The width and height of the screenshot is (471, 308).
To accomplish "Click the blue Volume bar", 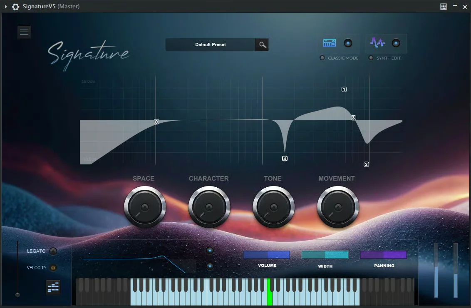I will point(267,254).
